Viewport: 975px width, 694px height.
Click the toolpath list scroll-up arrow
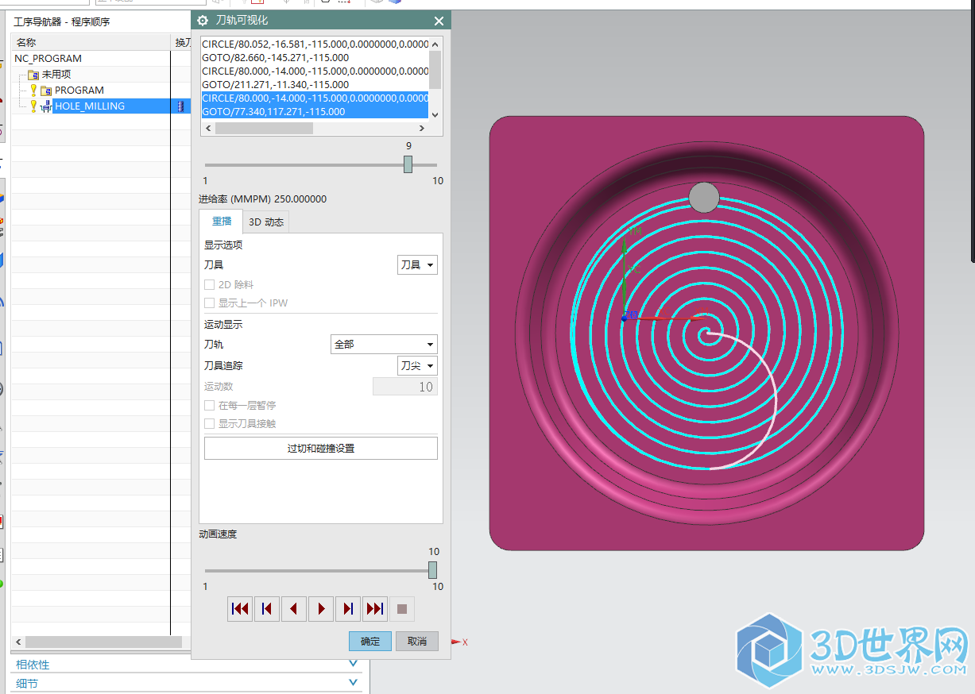click(x=435, y=44)
